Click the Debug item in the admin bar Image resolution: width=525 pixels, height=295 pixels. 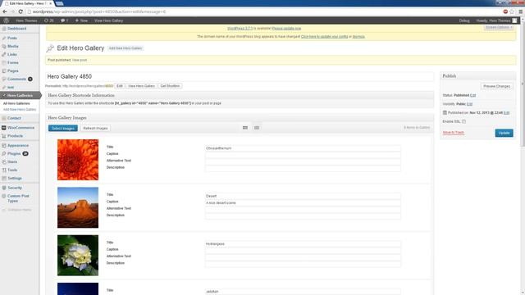tap(464, 20)
